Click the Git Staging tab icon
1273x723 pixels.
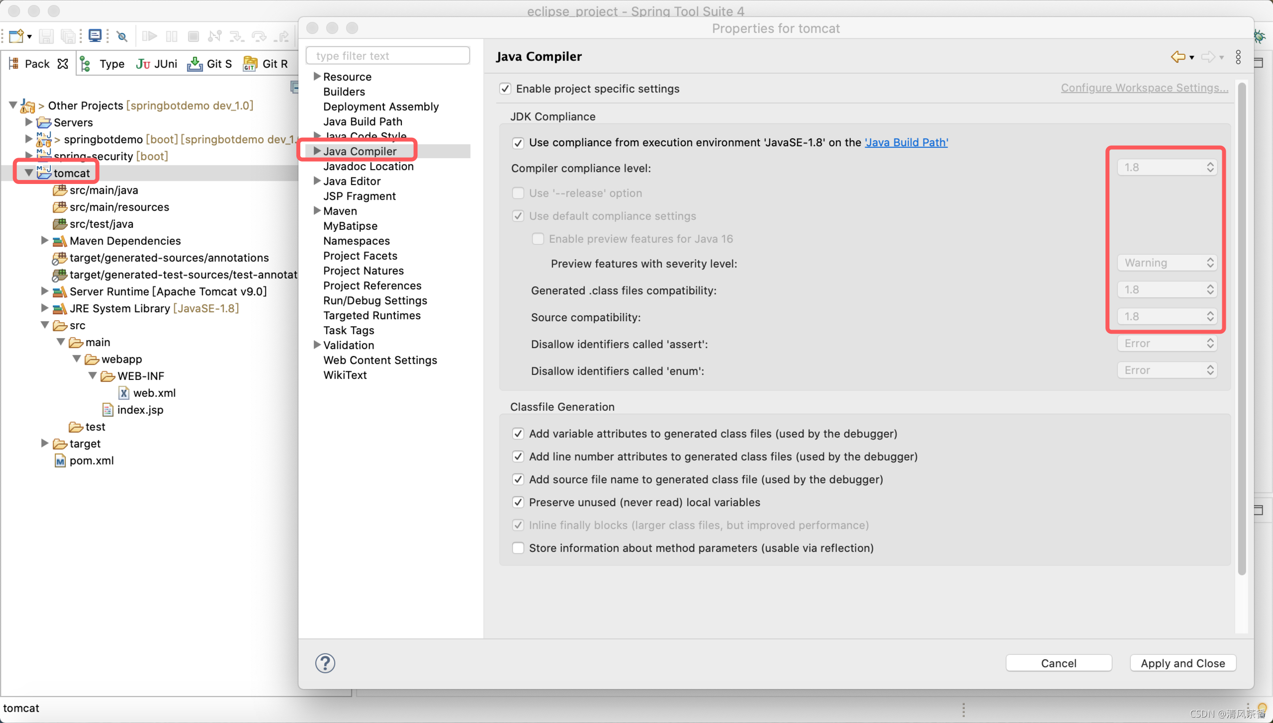tap(195, 64)
